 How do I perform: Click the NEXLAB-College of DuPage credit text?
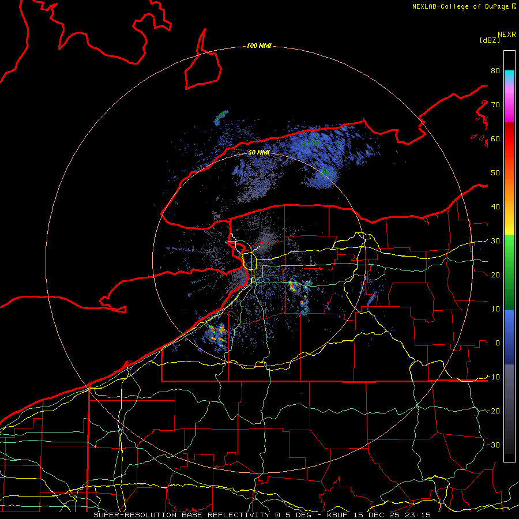pos(461,6)
